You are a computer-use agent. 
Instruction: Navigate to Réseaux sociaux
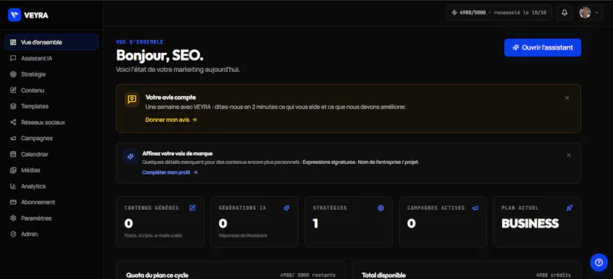click(51, 122)
